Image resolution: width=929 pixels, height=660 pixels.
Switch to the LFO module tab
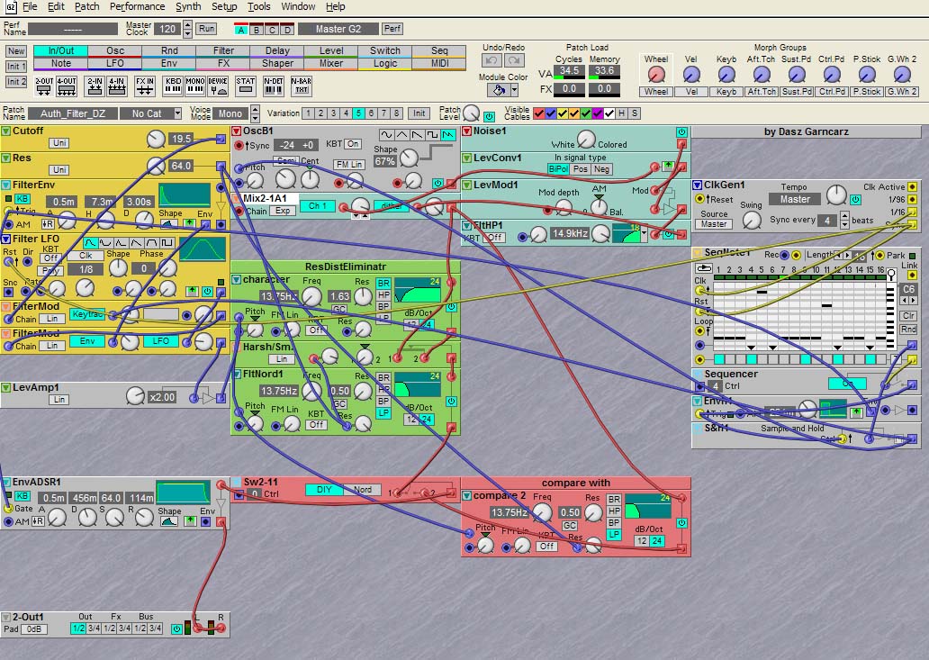[x=115, y=63]
